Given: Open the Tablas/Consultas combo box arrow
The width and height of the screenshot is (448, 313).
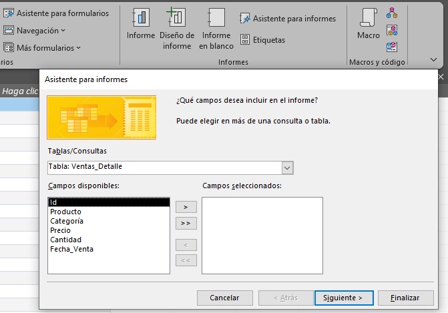Looking at the screenshot, I should (x=287, y=168).
